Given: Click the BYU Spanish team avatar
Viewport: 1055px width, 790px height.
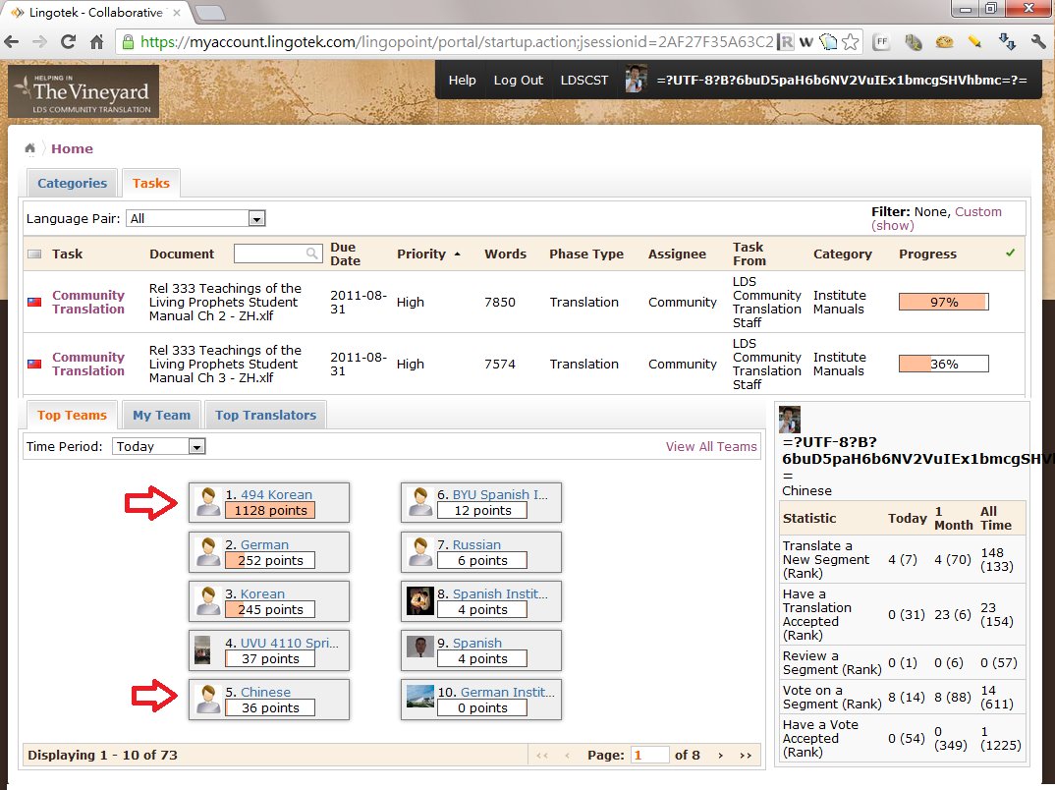Looking at the screenshot, I should click(x=419, y=502).
